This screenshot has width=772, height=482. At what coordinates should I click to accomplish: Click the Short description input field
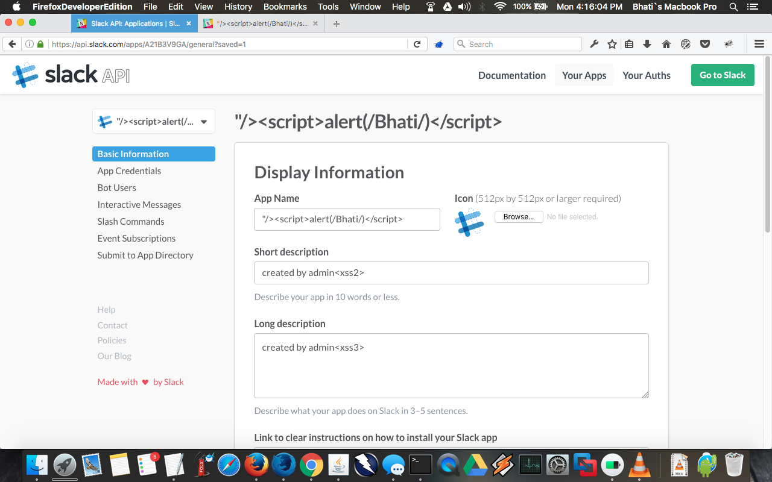pyautogui.click(x=451, y=273)
